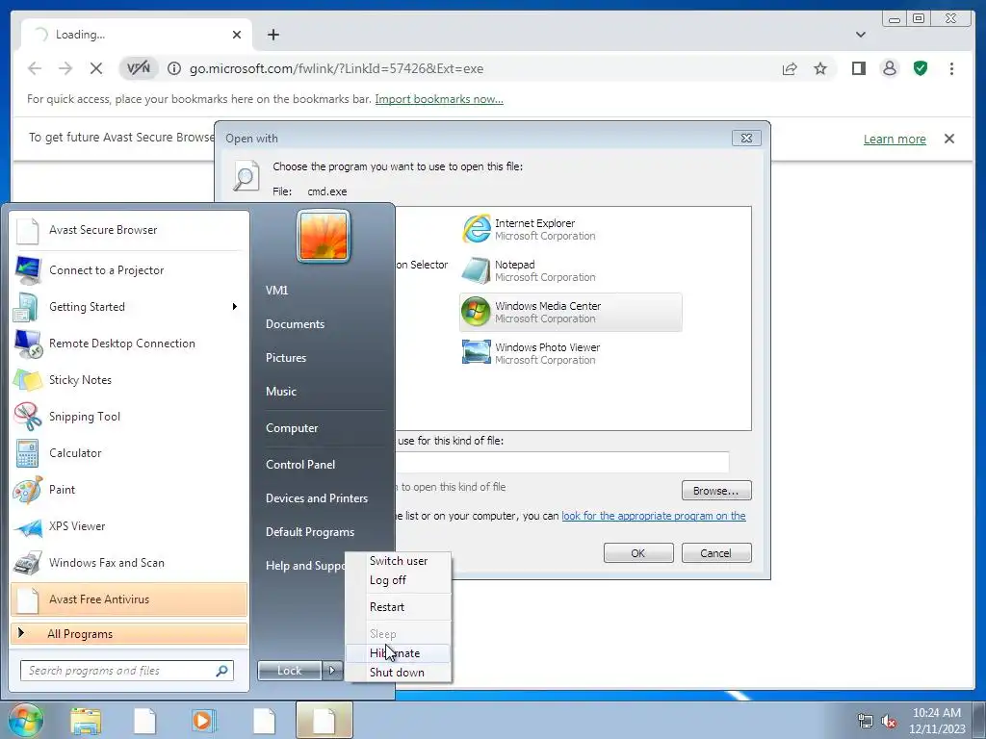Image resolution: width=986 pixels, height=739 pixels.
Task: Stop loading the page
Action: pos(96,68)
